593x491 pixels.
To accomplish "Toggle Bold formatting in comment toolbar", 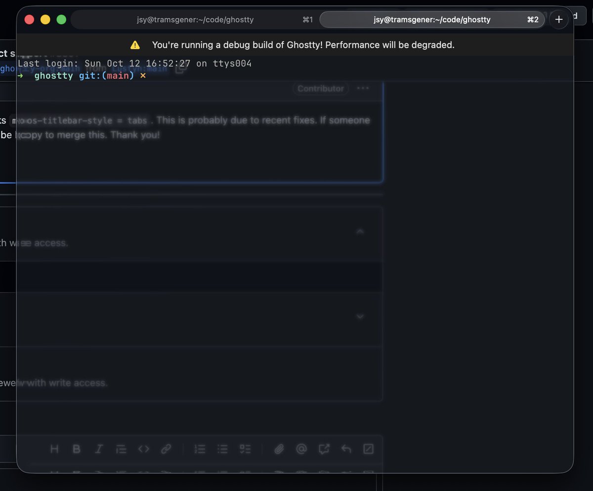I will 77,449.
